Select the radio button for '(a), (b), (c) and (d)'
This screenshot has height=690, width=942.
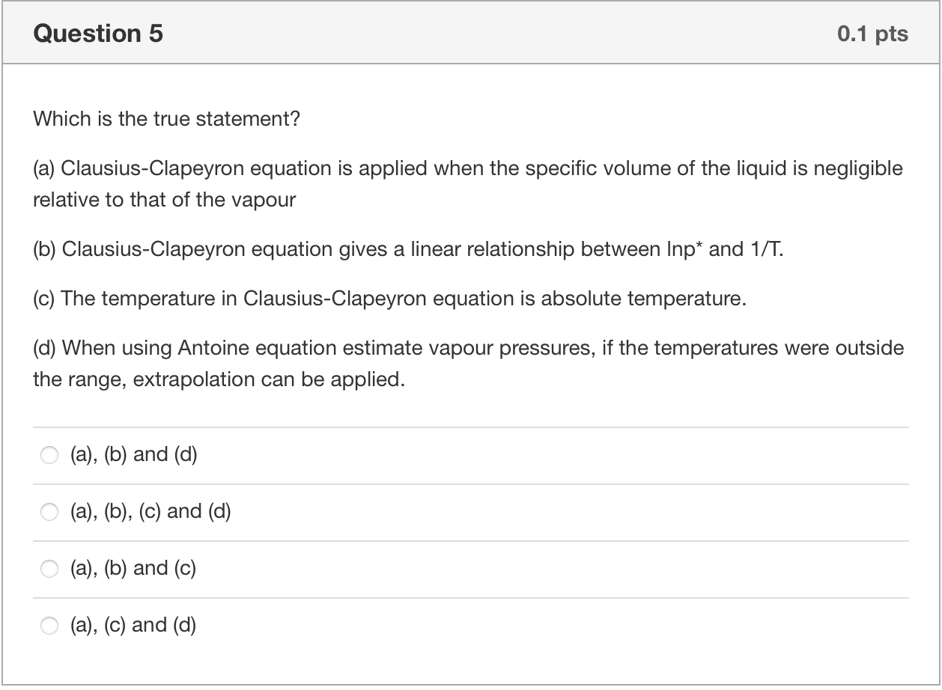click(49, 511)
